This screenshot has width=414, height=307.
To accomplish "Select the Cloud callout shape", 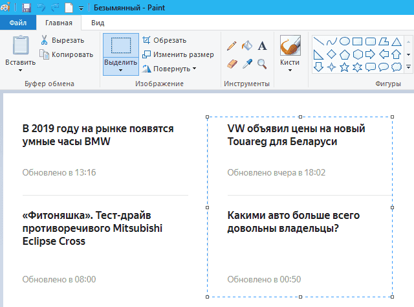I will [397, 67].
